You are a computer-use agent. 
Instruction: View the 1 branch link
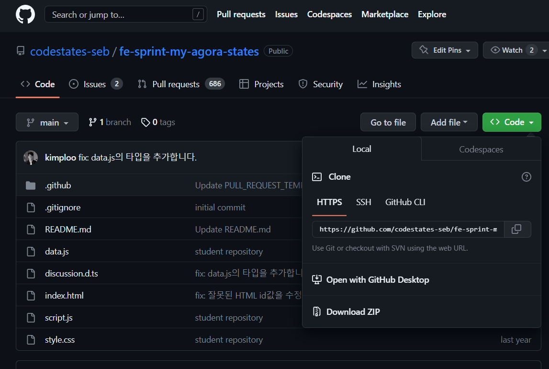(x=110, y=122)
